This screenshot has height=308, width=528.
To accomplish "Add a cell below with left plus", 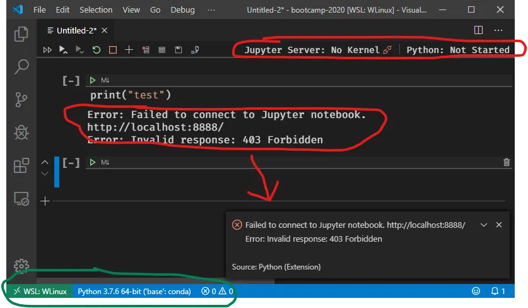I will pyautogui.click(x=45, y=201).
